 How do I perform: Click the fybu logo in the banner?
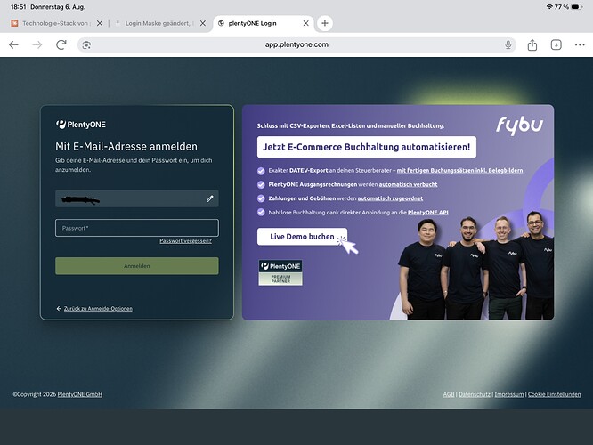(519, 125)
